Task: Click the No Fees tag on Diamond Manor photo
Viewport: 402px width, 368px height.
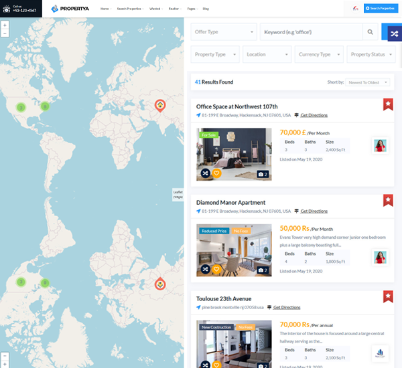Action: pyautogui.click(x=241, y=231)
